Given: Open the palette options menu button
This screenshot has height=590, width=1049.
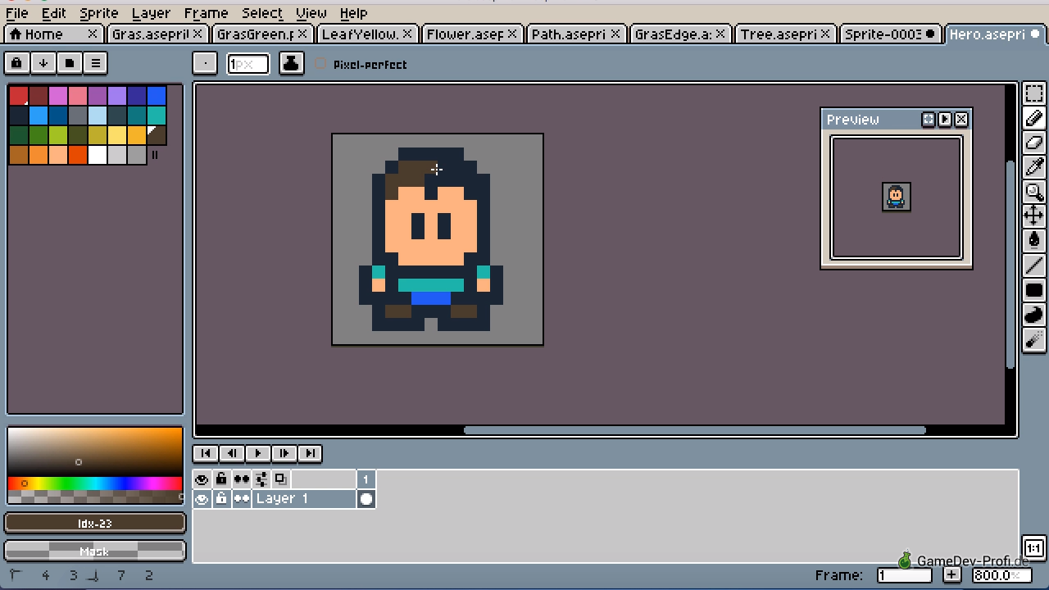Looking at the screenshot, I should [95, 63].
